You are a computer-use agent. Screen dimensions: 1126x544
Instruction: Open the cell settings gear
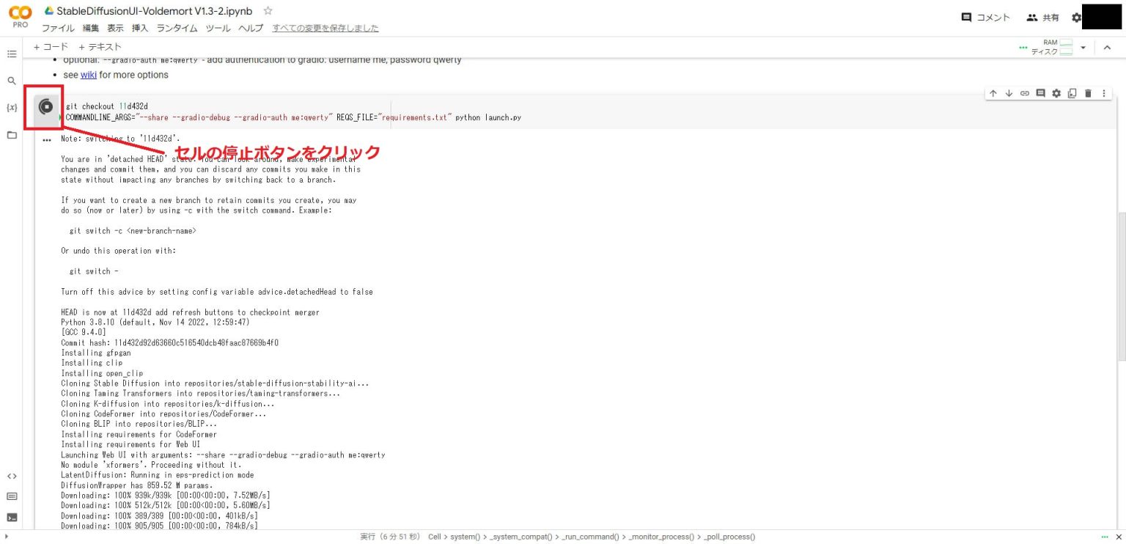[1056, 93]
